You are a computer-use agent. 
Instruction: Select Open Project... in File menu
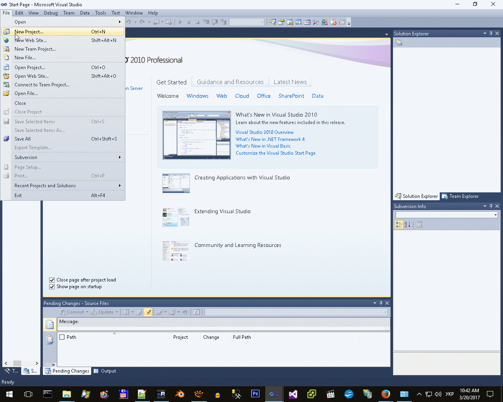(x=63, y=68)
